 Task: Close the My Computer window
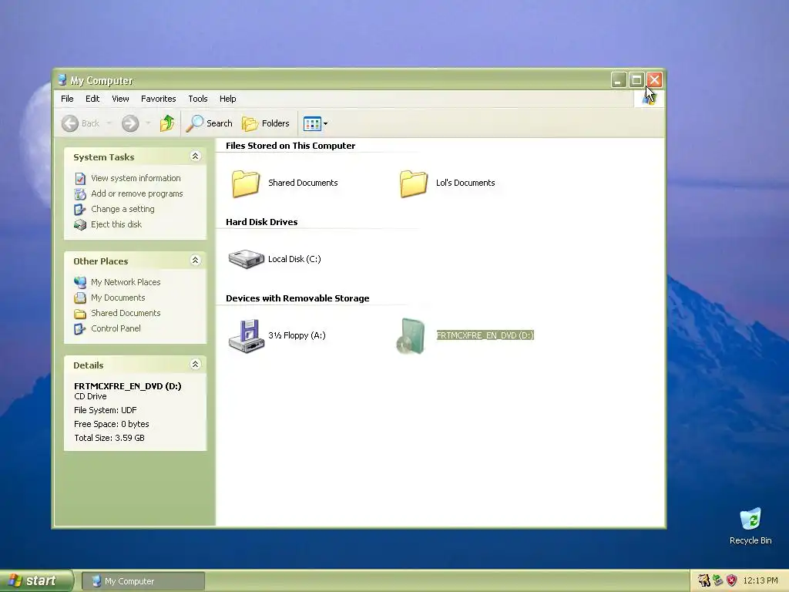click(x=654, y=79)
